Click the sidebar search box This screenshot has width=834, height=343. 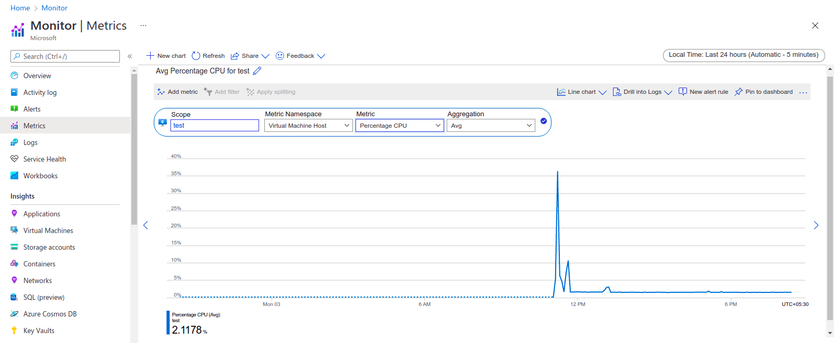[65, 56]
